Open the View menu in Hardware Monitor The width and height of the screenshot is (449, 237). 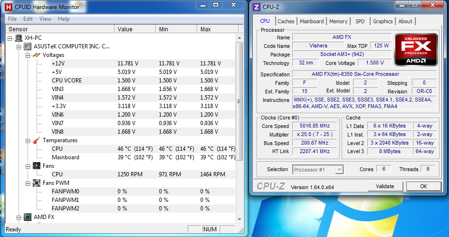[x=45, y=19]
